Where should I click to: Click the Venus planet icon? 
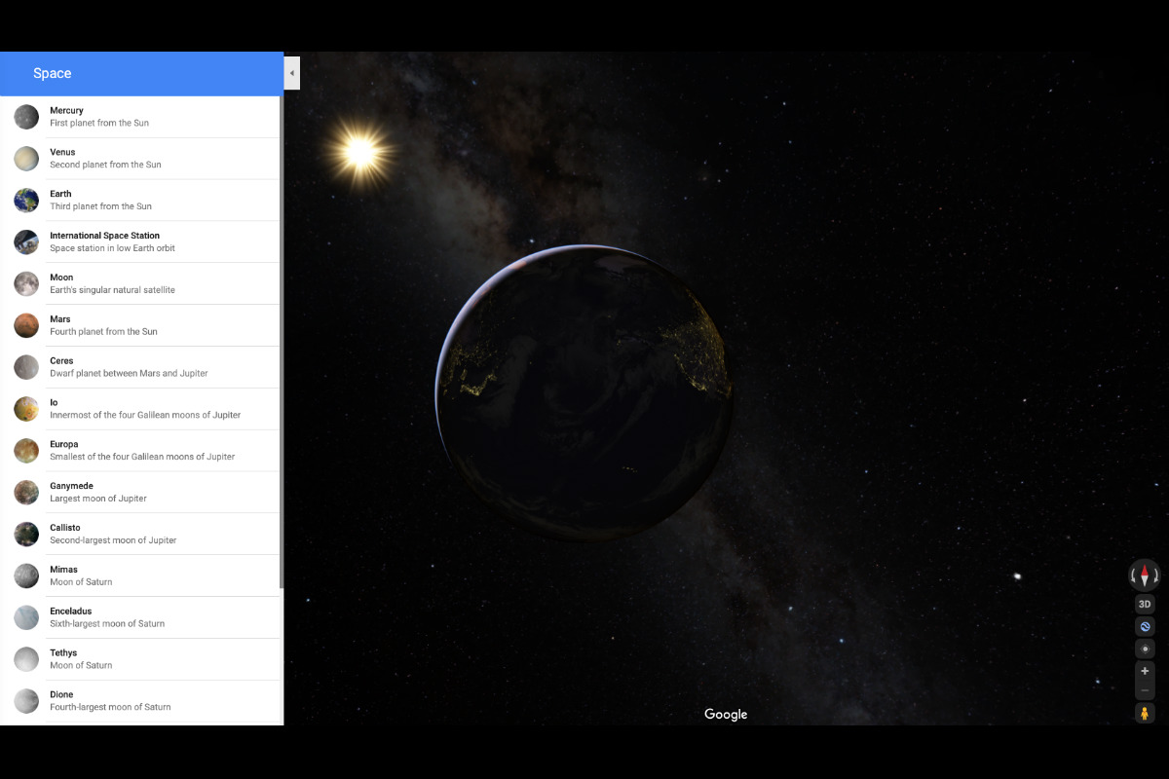click(x=26, y=159)
